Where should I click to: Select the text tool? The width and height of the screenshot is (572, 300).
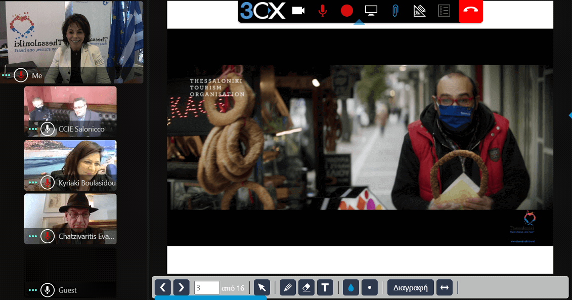(325, 287)
